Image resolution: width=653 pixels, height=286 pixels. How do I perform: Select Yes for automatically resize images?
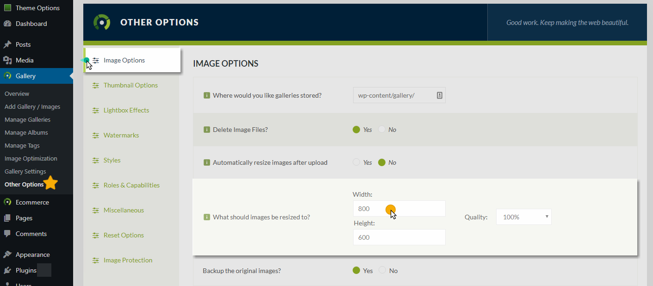[356, 162]
